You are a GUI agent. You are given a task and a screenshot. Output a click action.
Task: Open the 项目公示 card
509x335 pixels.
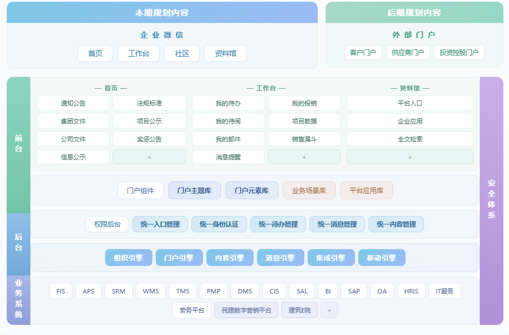pyautogui.click(x=149, y=121)
